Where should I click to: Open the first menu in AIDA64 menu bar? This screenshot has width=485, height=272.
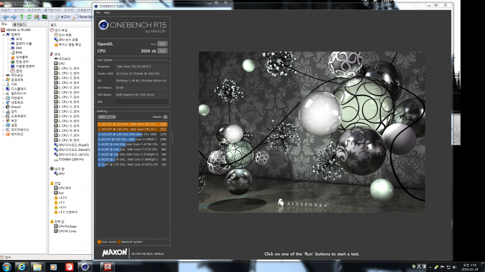point(6,10)
